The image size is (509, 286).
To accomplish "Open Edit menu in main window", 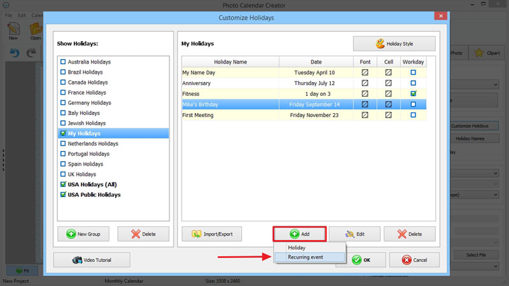I will coord(22,15).
